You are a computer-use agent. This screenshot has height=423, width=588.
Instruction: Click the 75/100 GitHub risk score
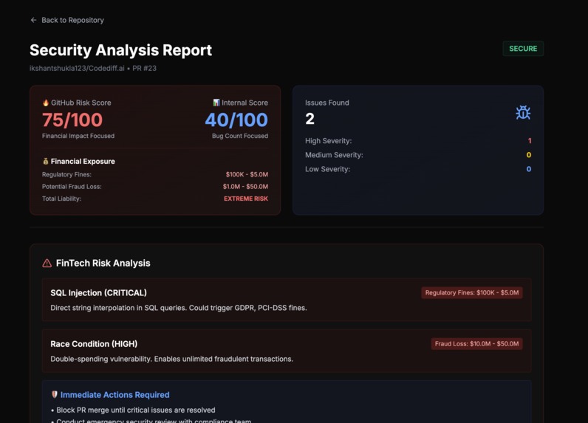[72, 120]
